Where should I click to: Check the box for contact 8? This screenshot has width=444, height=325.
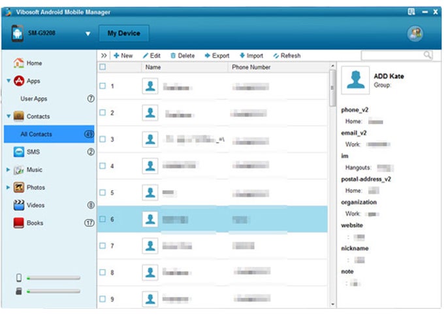point(103,272)
